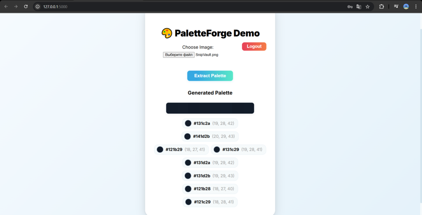Viewport: 422px width, 215px height.
Task: Reload the page with the refresh icon
Action: tap(26, 7)
